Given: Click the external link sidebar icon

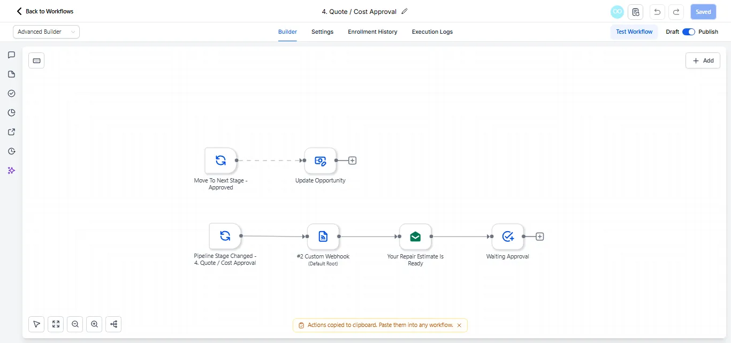Looking at the screenshot, I should pyautogui.click(x=11, y=132).
